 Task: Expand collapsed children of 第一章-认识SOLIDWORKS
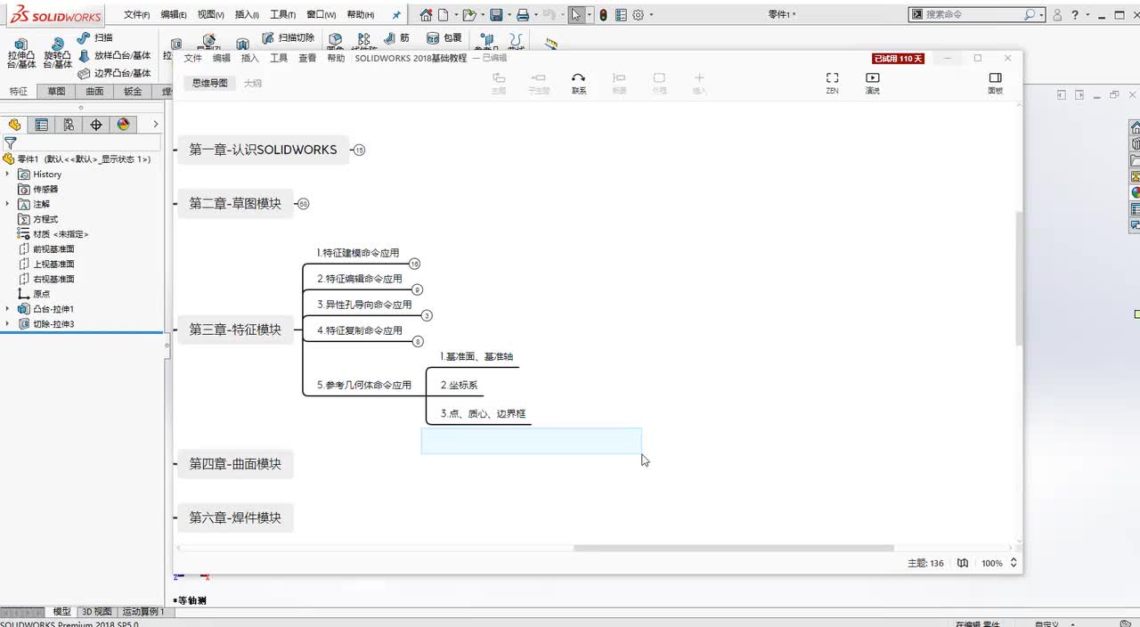[359, 151]
